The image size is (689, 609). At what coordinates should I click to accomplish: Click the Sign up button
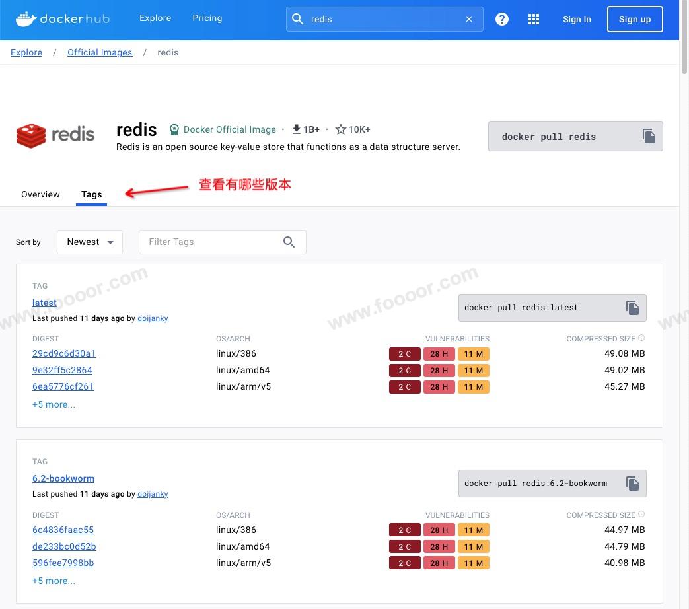click(634, 19)
